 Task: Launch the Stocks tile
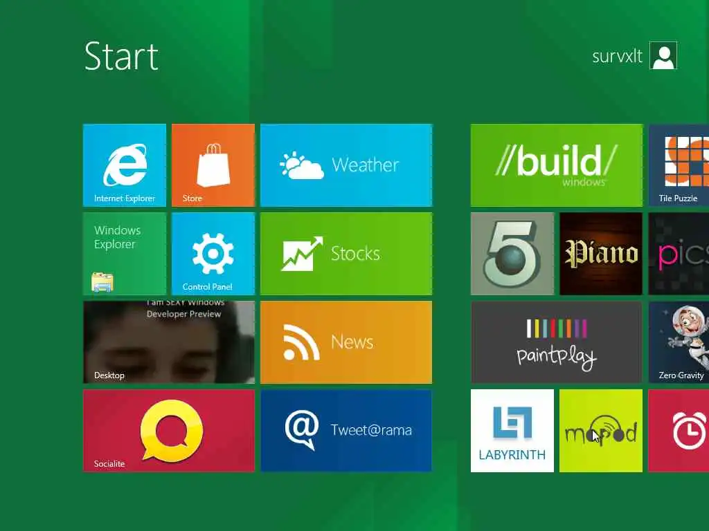click(x=346, y=254)
